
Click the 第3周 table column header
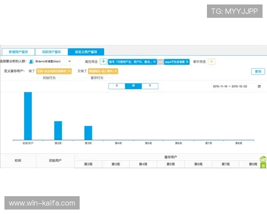coord(116,164)
